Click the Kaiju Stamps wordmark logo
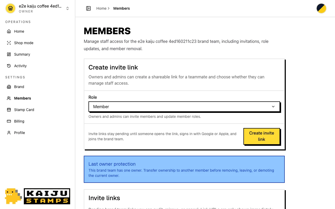The height and width of the screenshot is (209, 335). 47,196
